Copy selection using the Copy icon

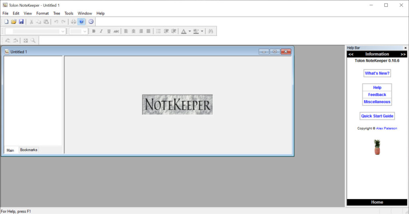[x=39, y=22]
